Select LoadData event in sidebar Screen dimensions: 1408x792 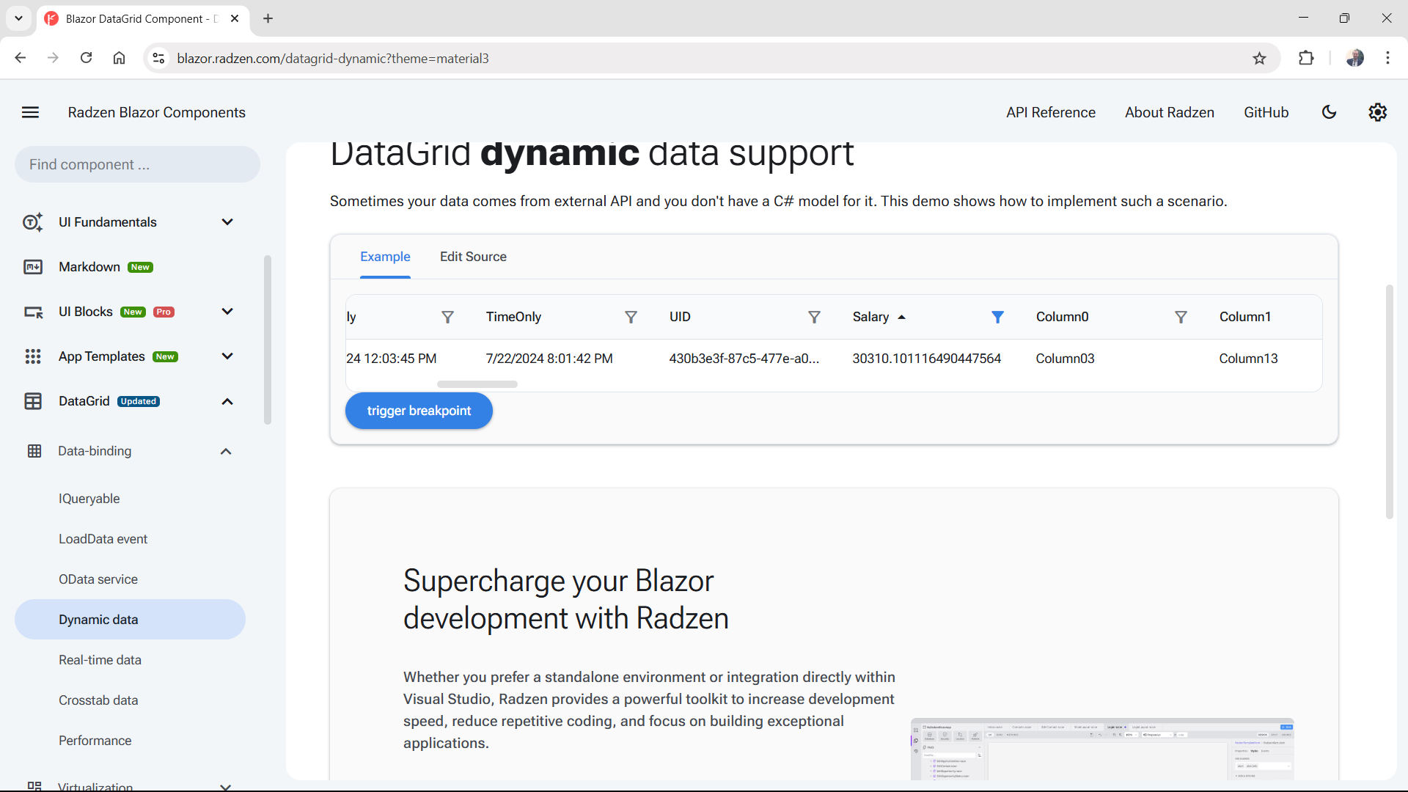[103, 539]
